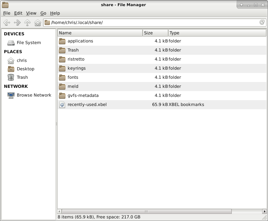Close the File Manager window
The height and width of the screenshot is (221, 268).
[x=263, y=5]
